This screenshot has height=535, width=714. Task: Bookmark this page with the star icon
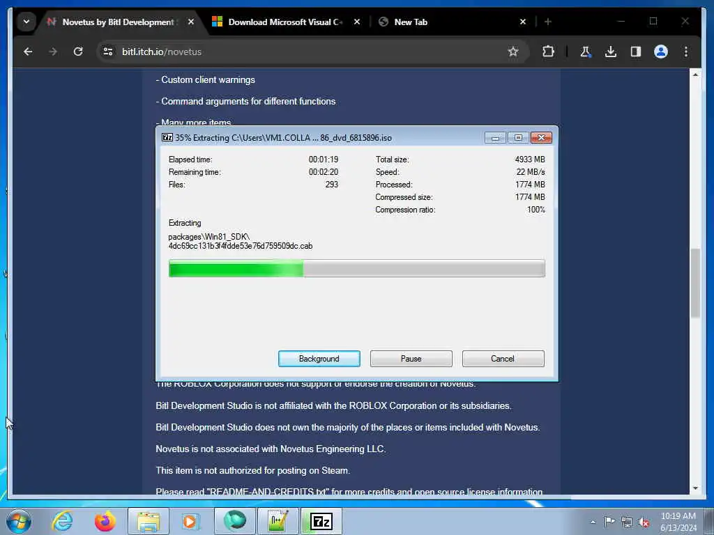click(x=513, y=52)
